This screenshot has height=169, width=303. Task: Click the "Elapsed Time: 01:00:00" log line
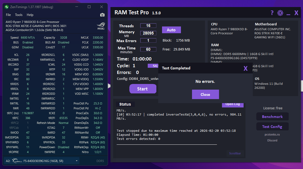point(137,135)
